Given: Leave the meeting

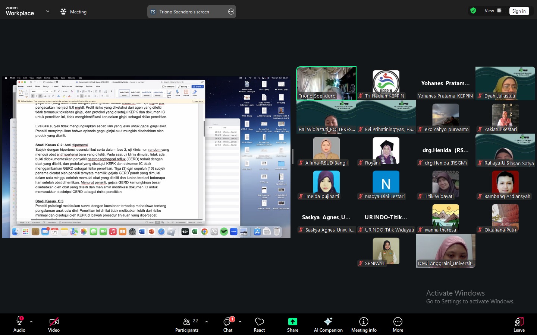Looking at the screenshot, I should point(519,324).
